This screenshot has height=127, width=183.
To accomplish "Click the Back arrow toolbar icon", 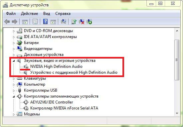I will (x=7, y=22).
